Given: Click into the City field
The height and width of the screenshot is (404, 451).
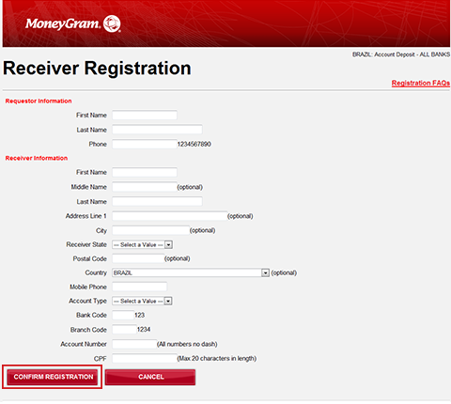Looking at the screenshot, I should click(151, 230).
